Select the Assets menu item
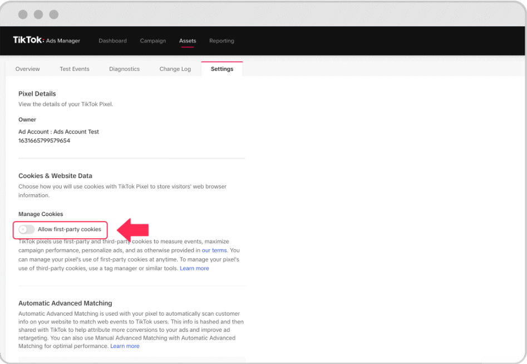 click(x=188, y=41)
